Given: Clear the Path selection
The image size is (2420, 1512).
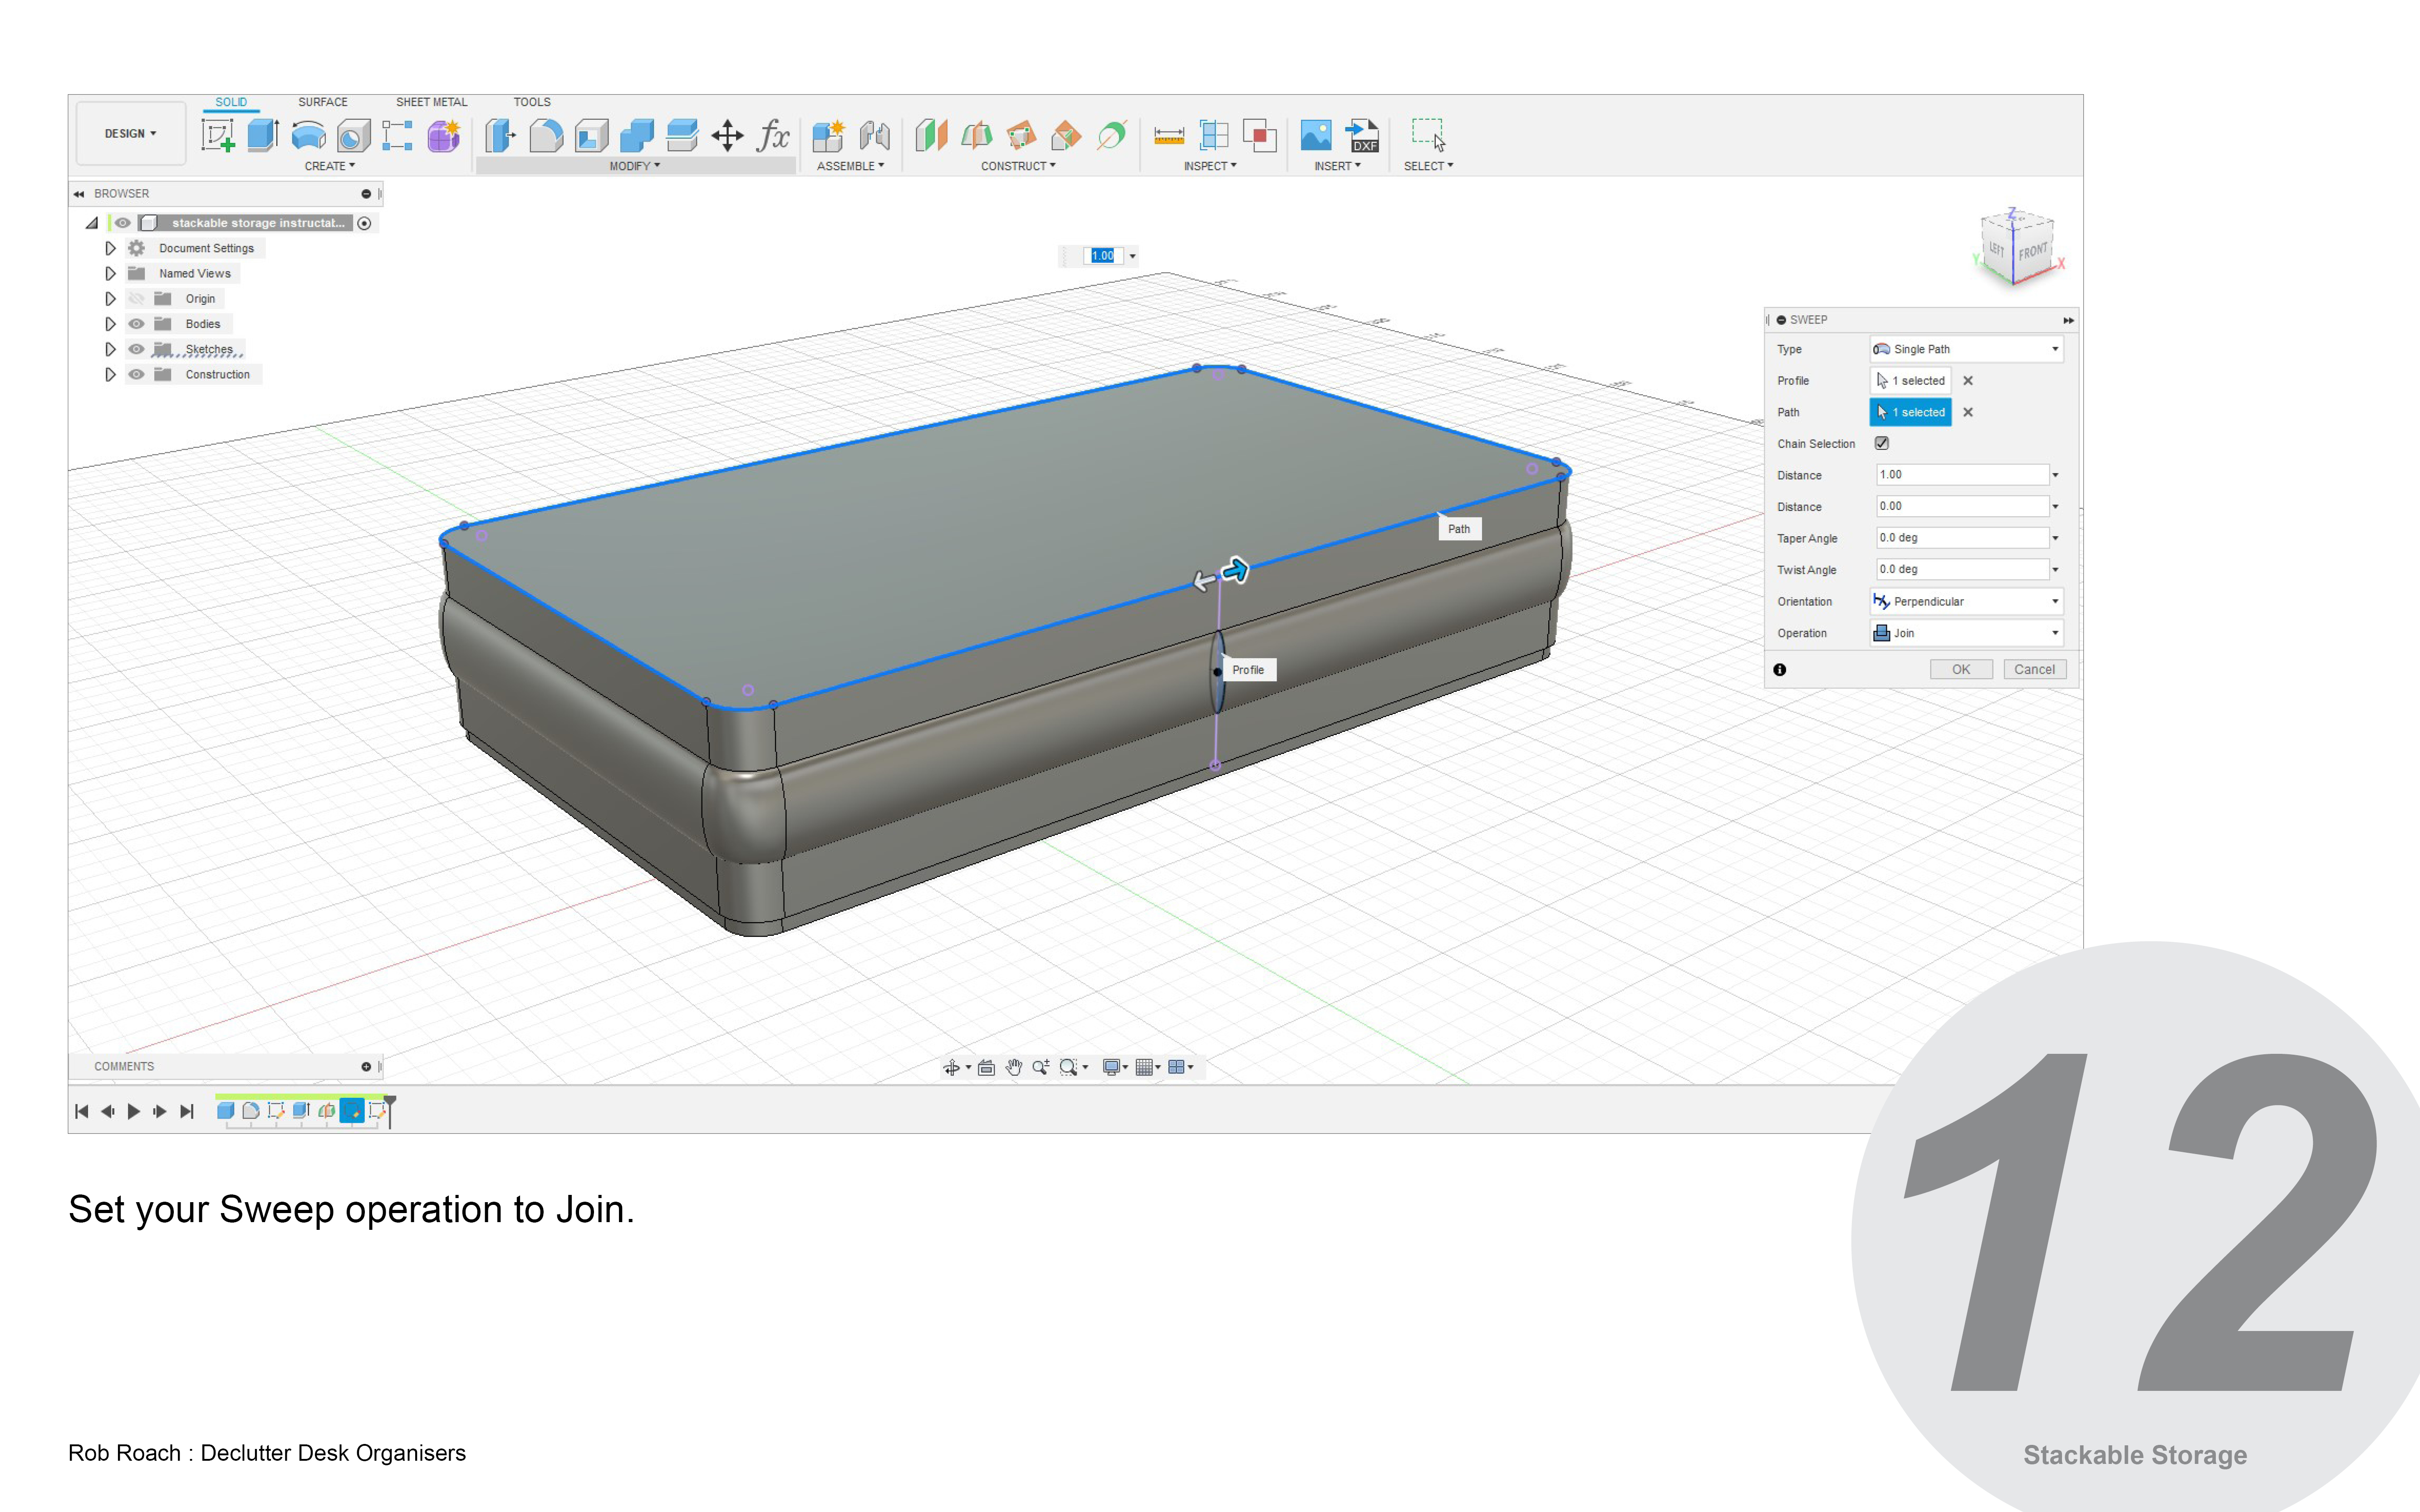Looking at the screenshot, I should point(1968,412).
